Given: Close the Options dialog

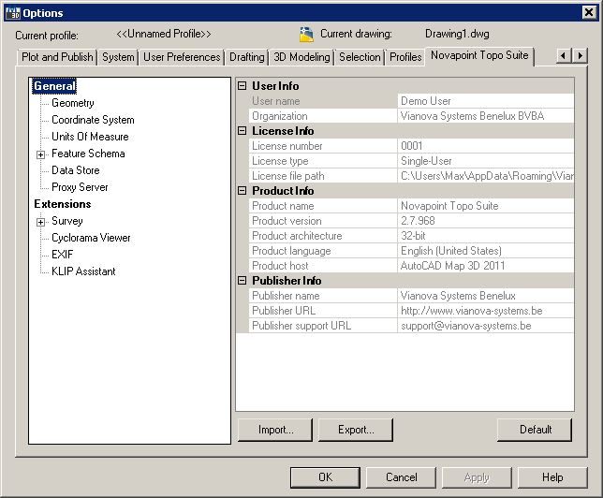Looking at the screenshot, I should (x=589, y=13).
